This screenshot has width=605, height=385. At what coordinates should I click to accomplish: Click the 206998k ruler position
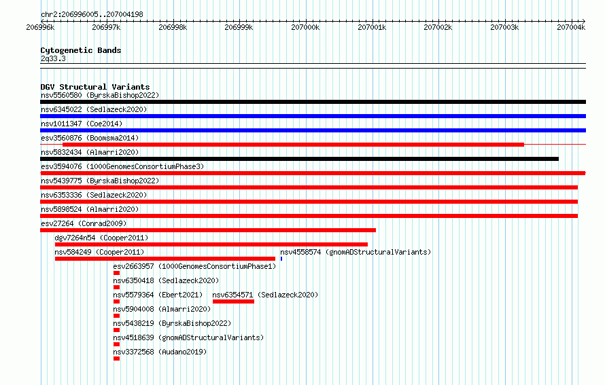pos(173,27)
